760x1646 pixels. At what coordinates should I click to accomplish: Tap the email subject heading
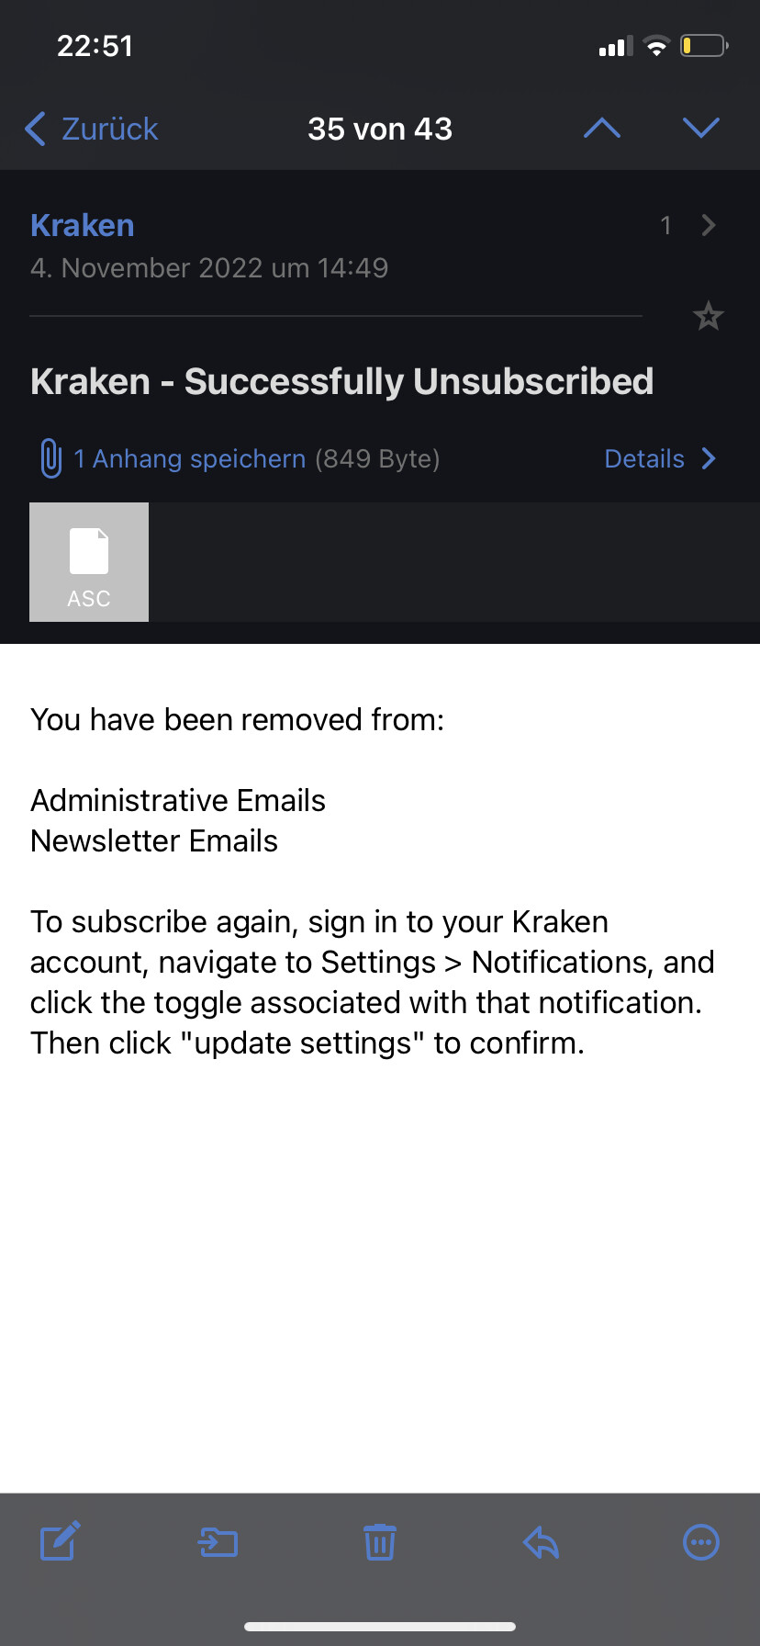(341, 381)
